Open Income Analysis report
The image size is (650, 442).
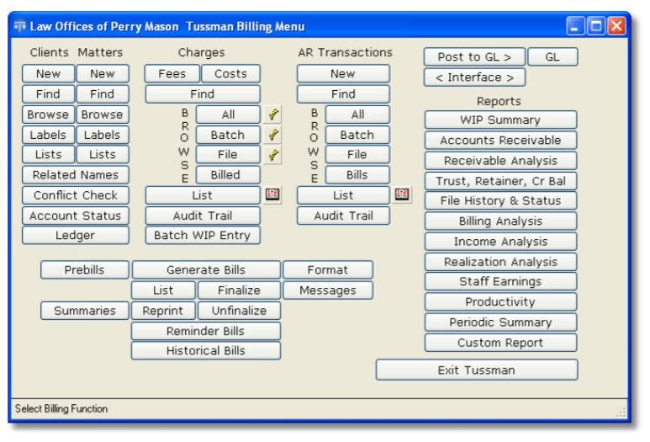[501, 241]
